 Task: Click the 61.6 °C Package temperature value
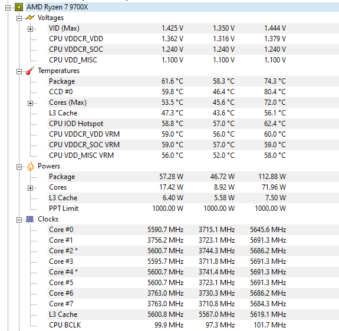point(172,81)
